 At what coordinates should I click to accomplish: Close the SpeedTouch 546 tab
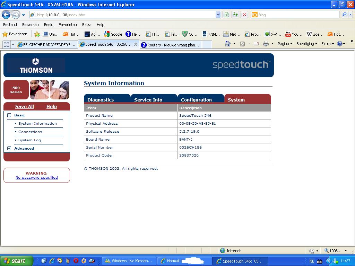tap(136, 44)
